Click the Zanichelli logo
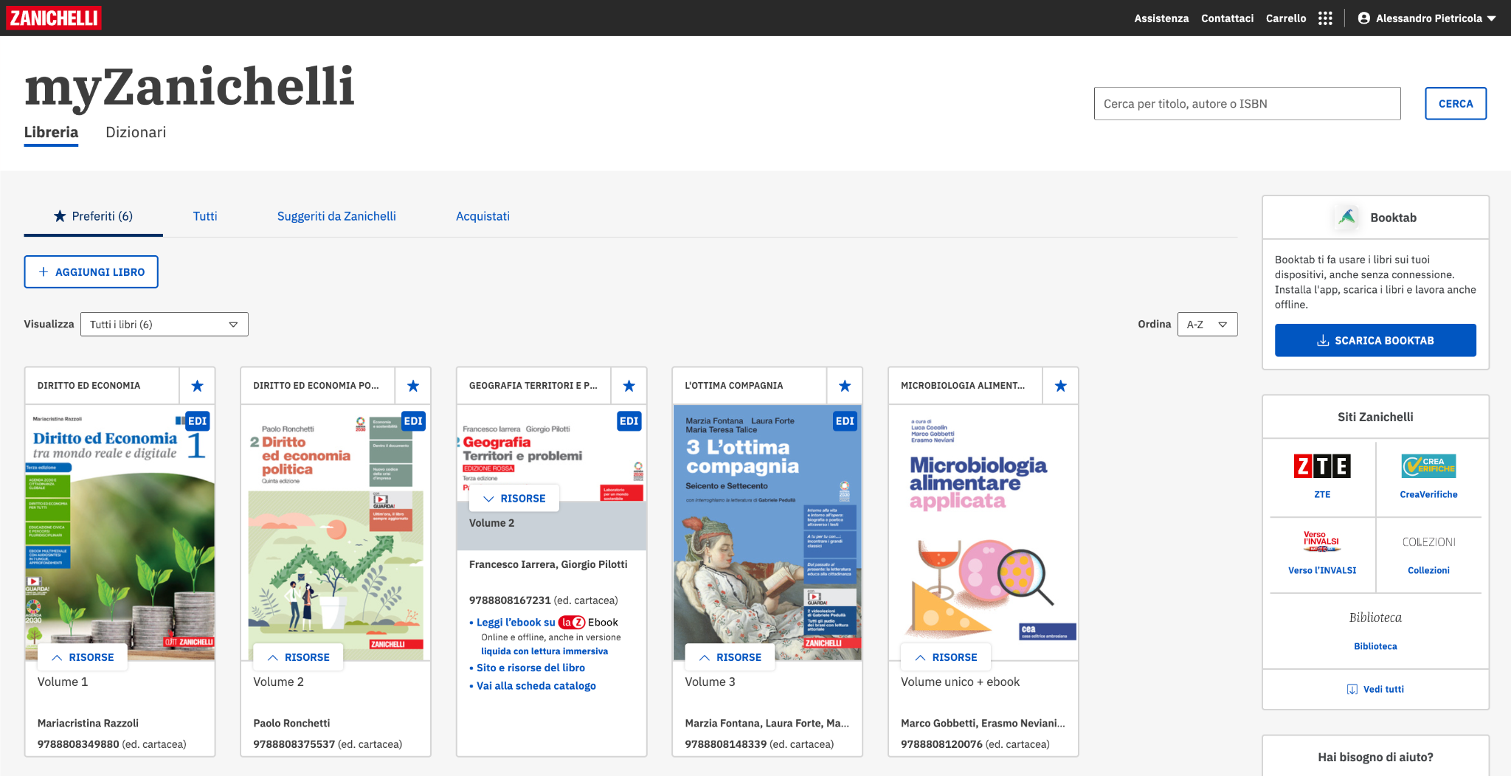The image size is (1511, 776). (x=53, y=18)
